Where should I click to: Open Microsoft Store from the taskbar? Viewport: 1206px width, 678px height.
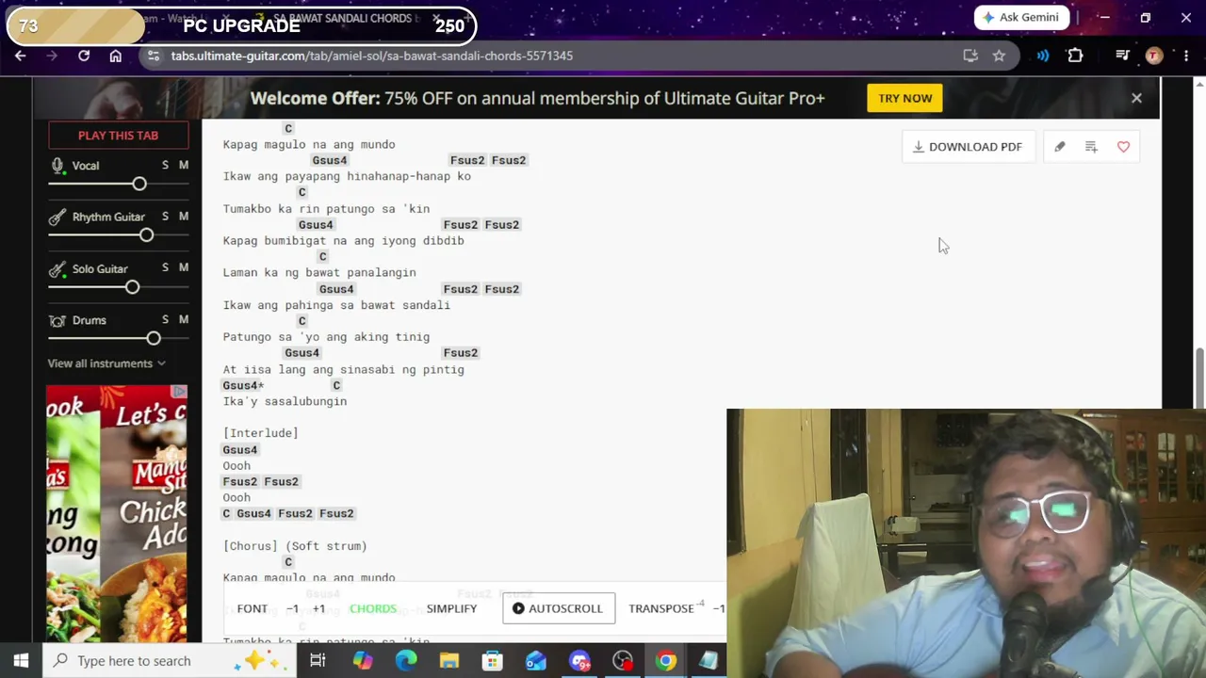click(x=493, y=660)
